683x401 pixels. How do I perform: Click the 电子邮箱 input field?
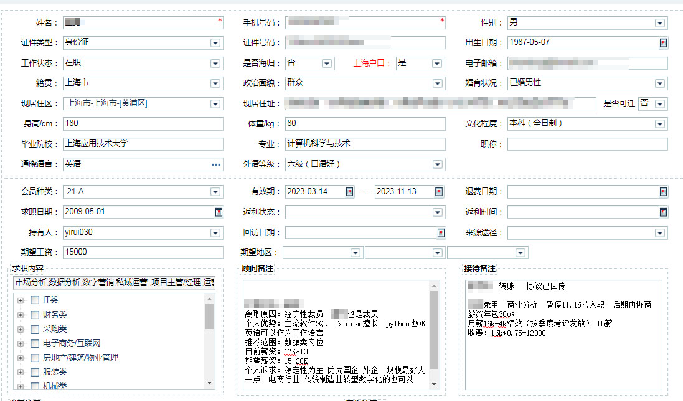click(x=587, y=63)
